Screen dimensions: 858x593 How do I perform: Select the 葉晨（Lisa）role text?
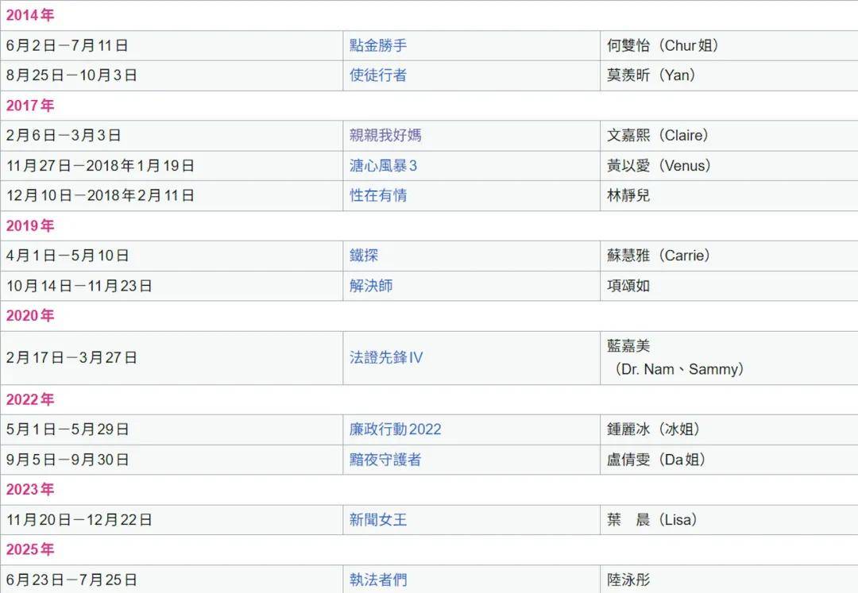(x=651, y=520)
